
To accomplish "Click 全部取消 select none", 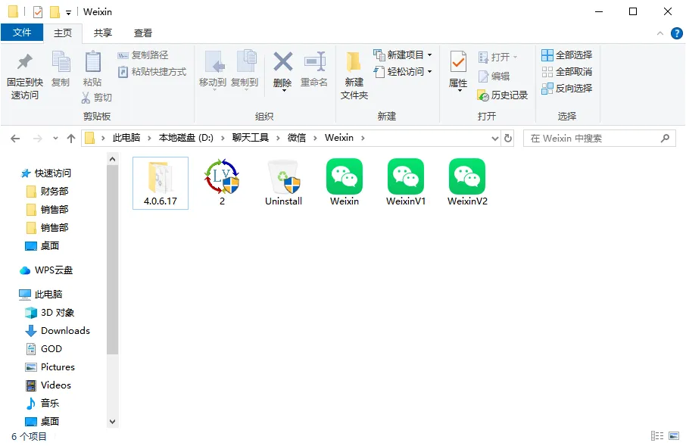I will (566, 72).
